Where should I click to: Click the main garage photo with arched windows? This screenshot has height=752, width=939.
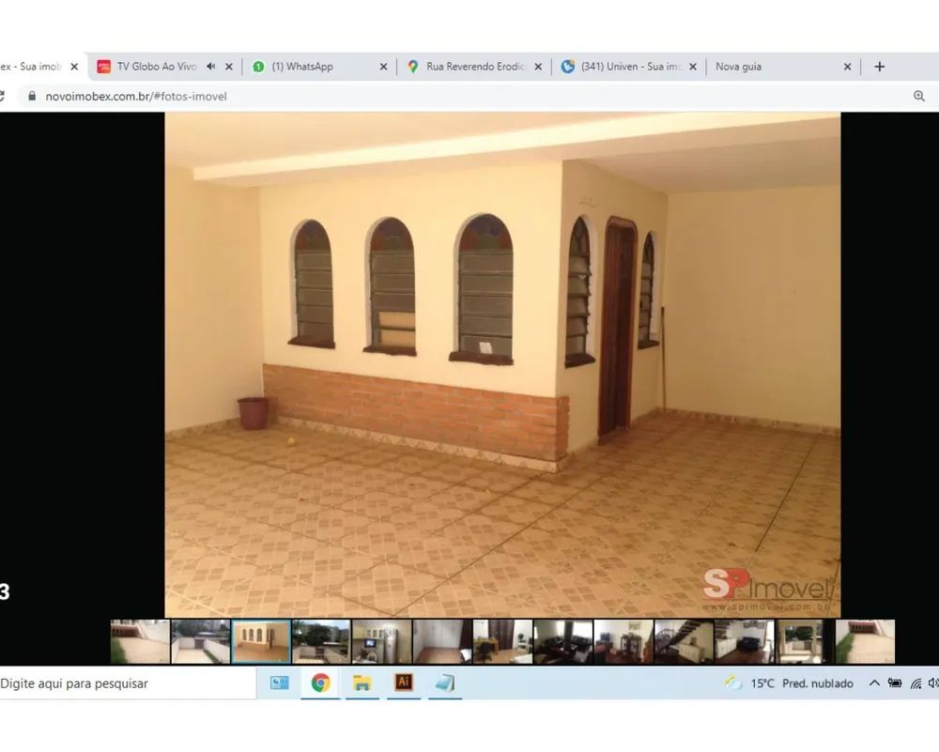(502, 364)
